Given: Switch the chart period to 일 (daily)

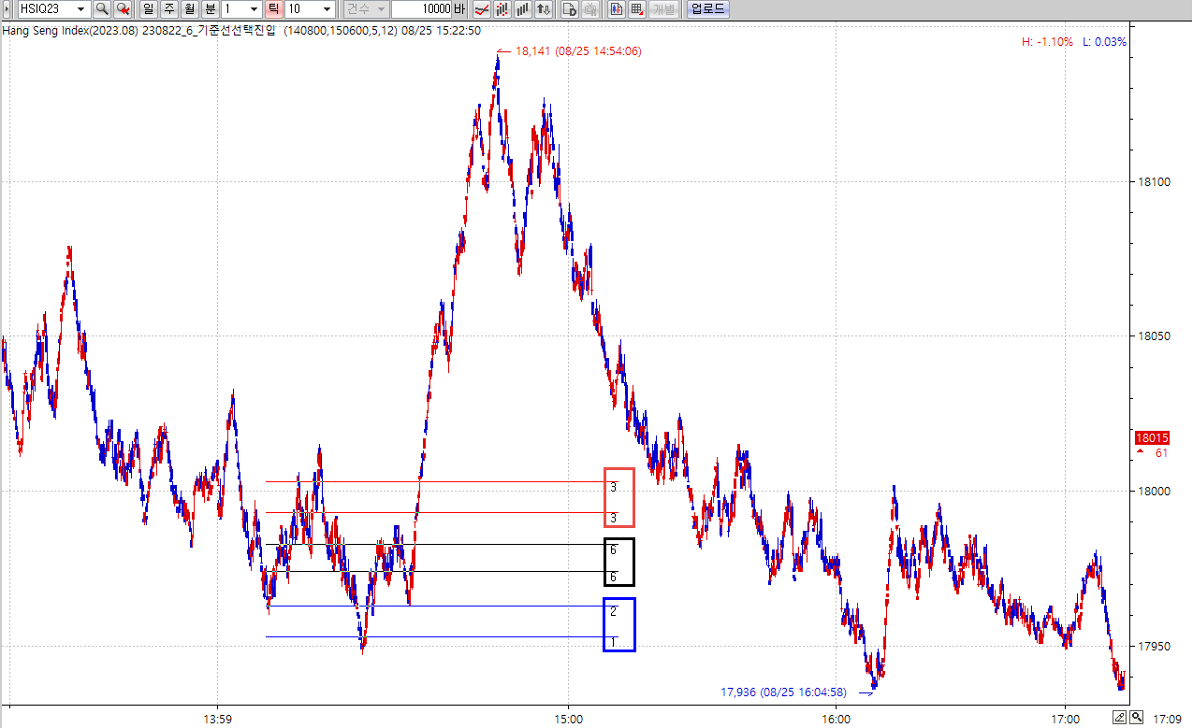Looking at the screenshot, I should (148, 9).
